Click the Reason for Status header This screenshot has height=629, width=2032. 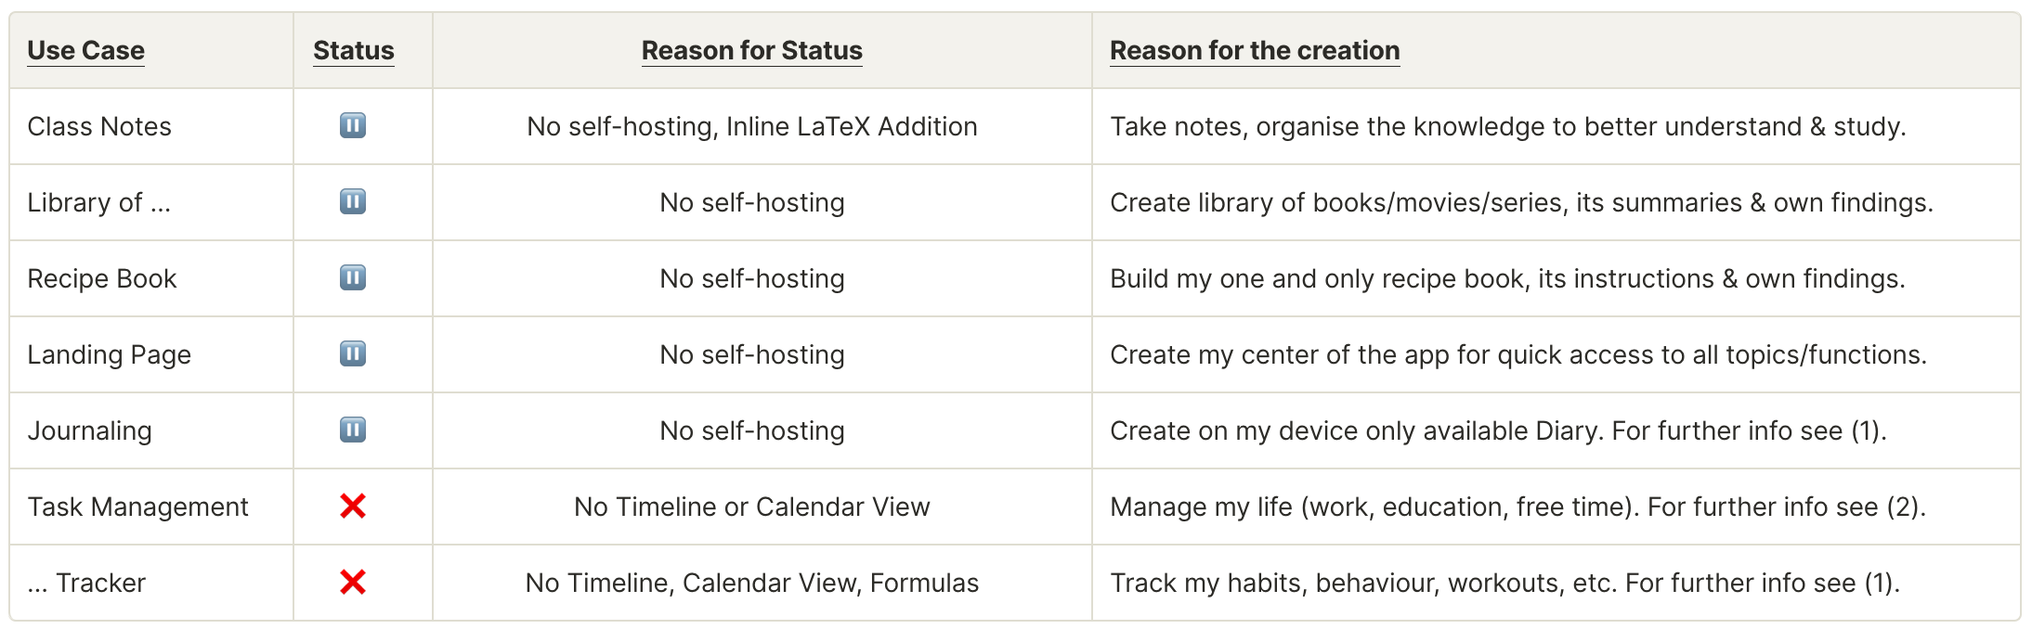752,50
